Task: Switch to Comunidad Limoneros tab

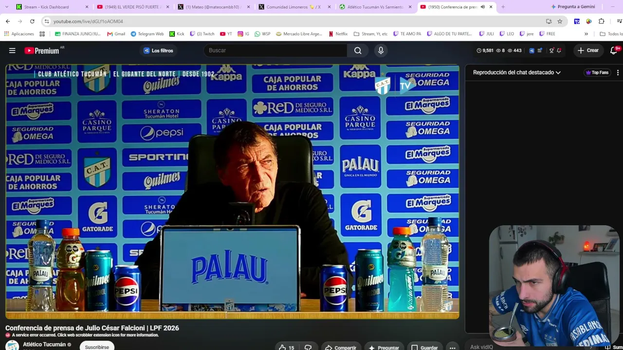Action: pos(294,7)
